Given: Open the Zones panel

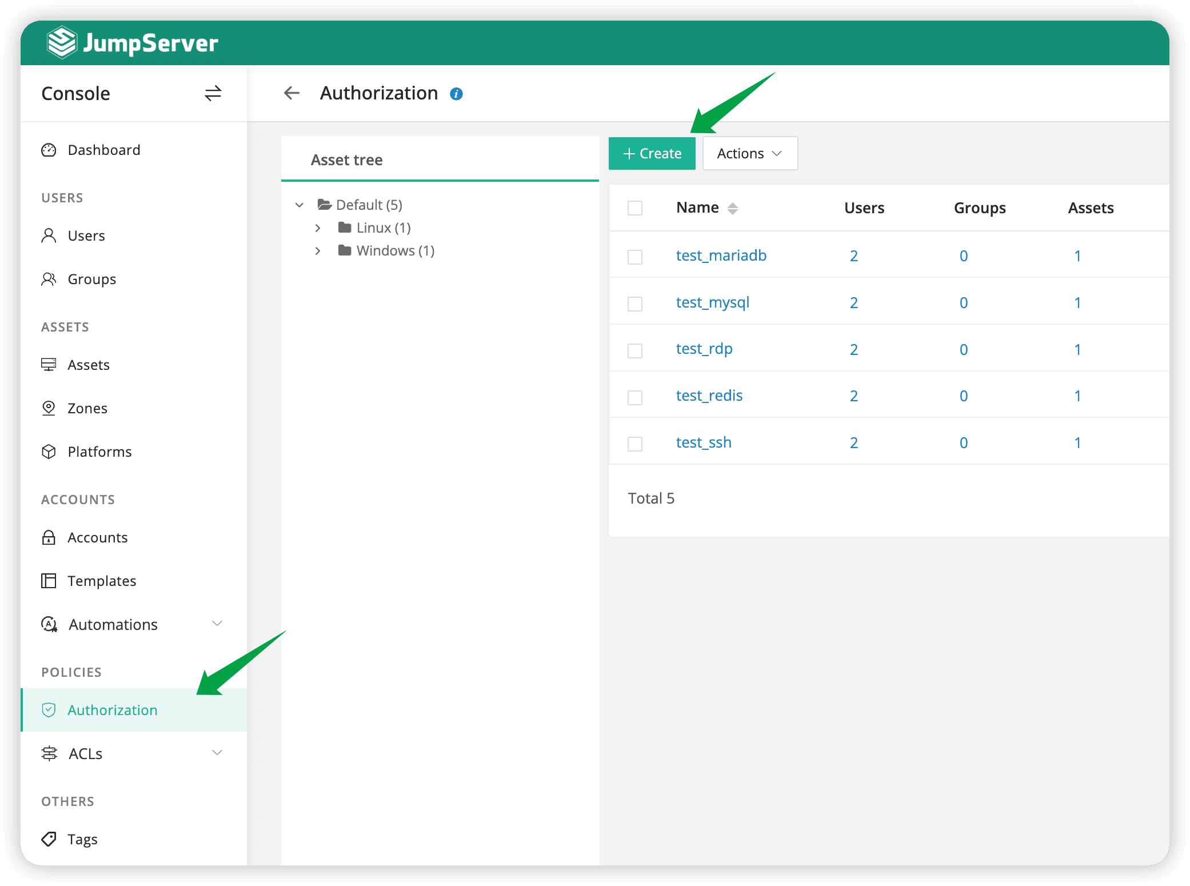Looking at the screenshot, I should [87, 408].
